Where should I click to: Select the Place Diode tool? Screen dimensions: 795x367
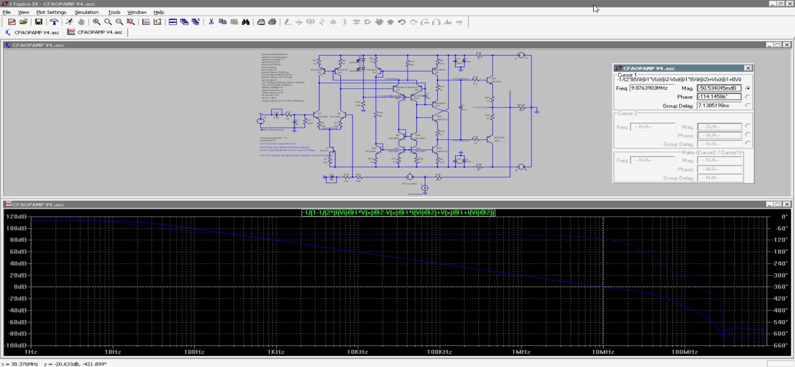click(356, 22)
